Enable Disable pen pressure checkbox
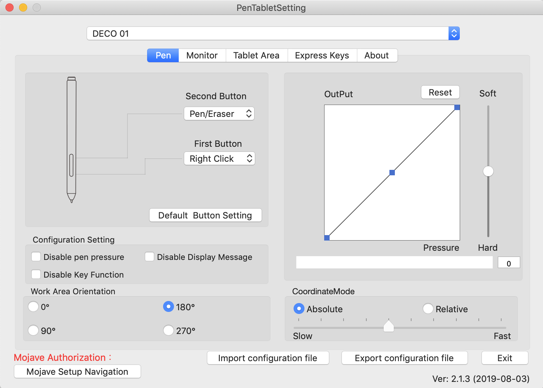The image size is (543, 388). point(36,257)
